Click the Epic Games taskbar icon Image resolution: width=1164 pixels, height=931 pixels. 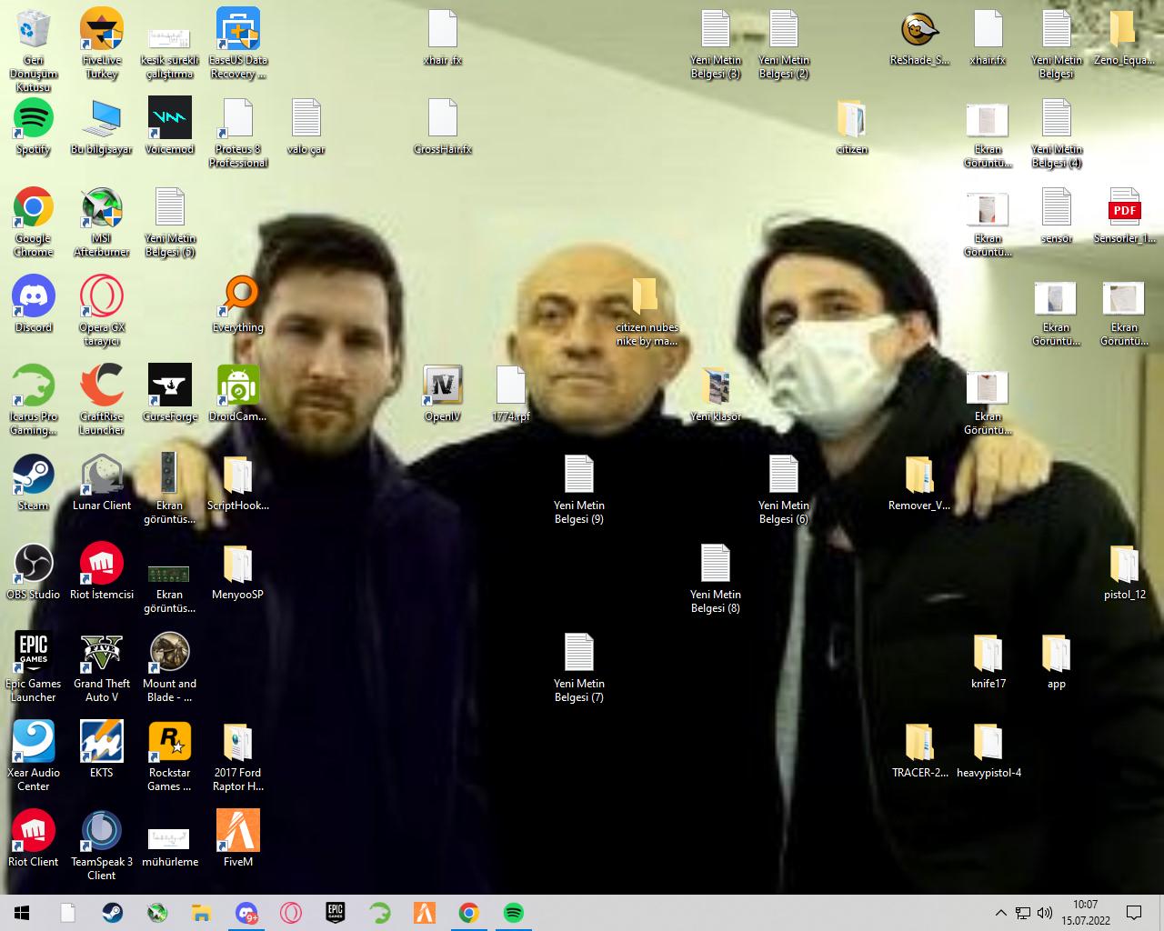[336, 913]
